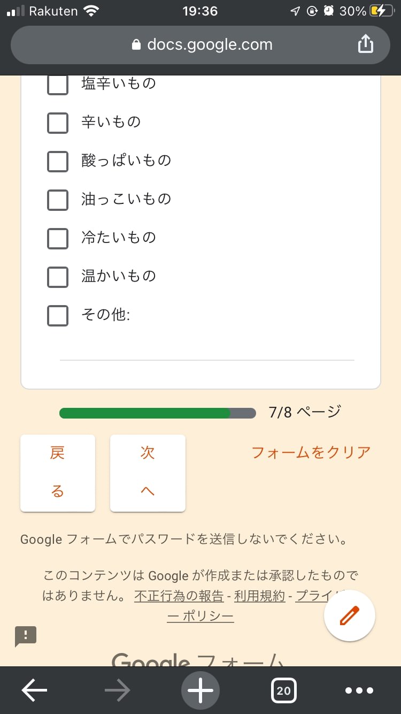This screenshot has width=401, height=714.
Task: Tap the orange pencil edit button
Action: [350, 616]
